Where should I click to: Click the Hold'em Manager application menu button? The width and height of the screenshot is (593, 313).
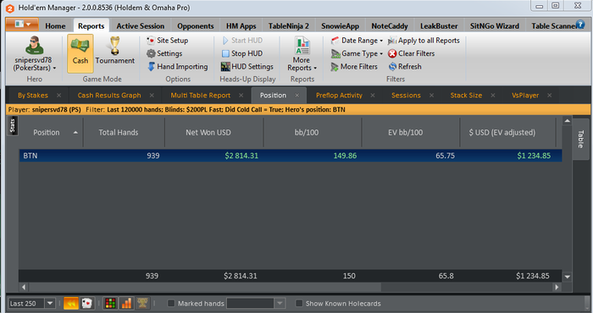tap(22, 25)
